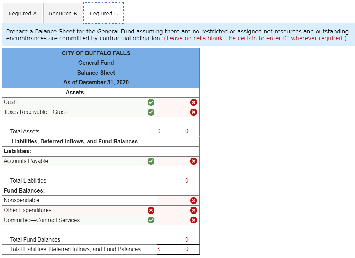Click the red X next to Cash amount
Viewport: 355px width, 258px height.
194,102
